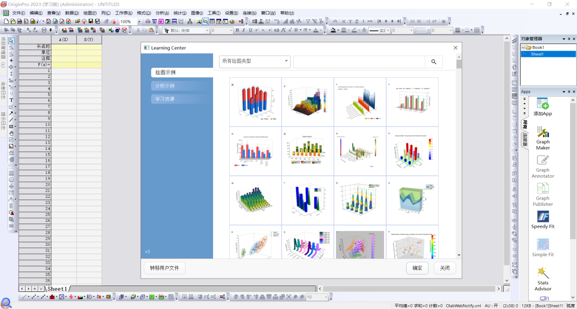Open the Graph Maker app
Viewport: 577px width, 309px height.
click(542, 138)
